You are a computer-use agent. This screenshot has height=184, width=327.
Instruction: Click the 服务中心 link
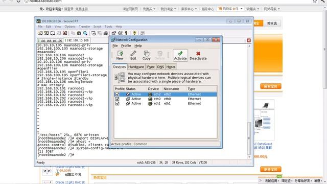(208, 9)
